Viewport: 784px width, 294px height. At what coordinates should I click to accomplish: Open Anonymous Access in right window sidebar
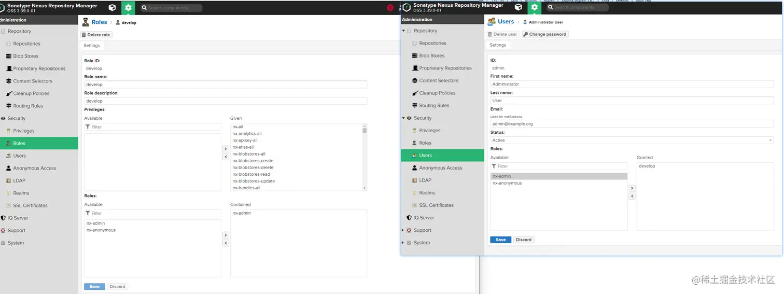440,167
